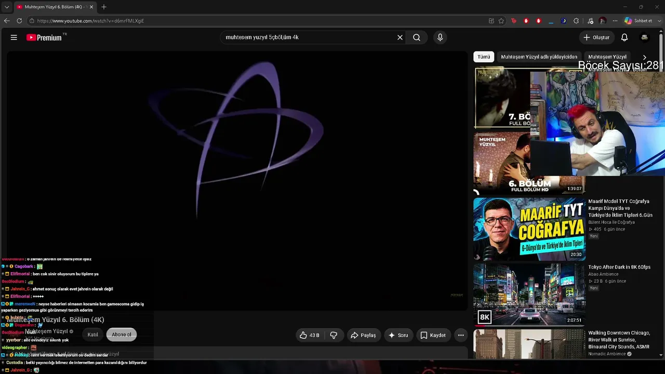Click the Oluştur create button
665x374 pixels.
click(596, 37)
